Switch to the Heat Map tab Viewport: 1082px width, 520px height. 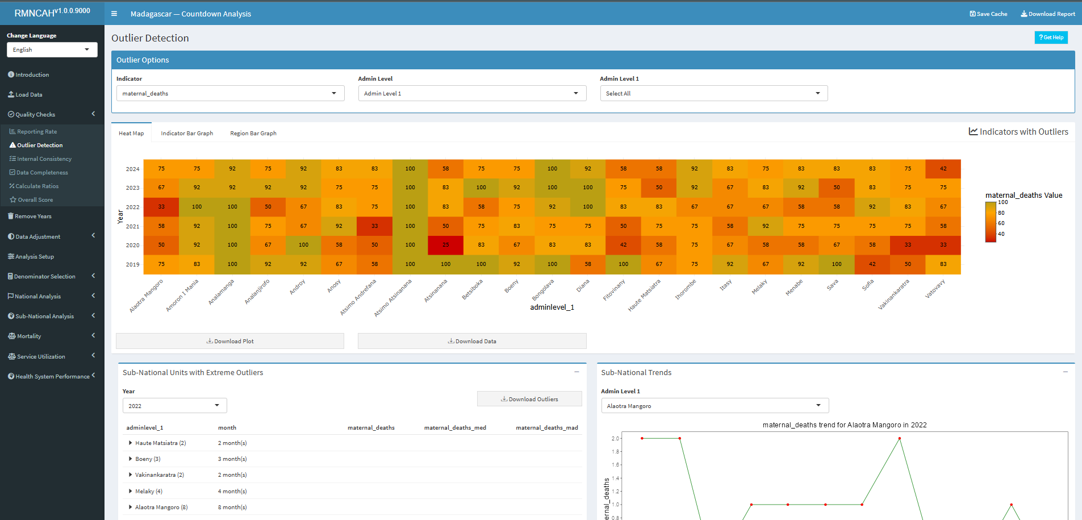click(x=131, y=133)
